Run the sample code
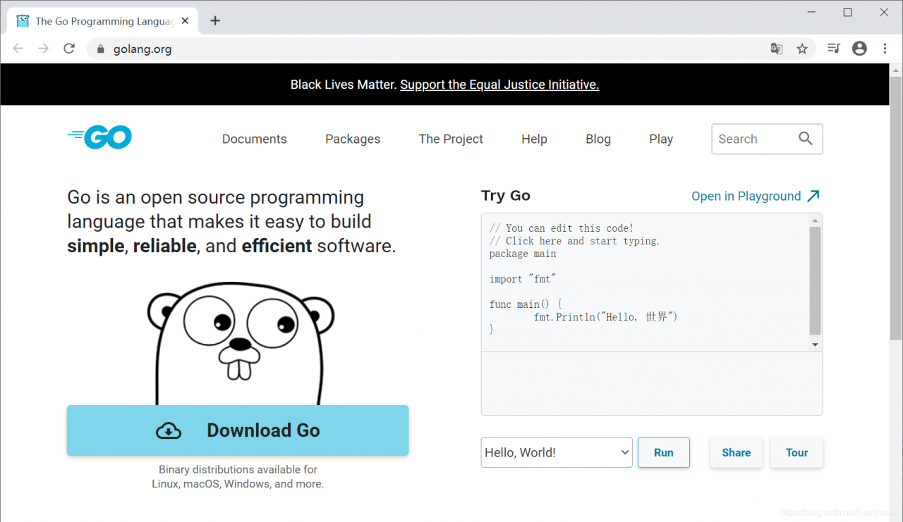 664,452
